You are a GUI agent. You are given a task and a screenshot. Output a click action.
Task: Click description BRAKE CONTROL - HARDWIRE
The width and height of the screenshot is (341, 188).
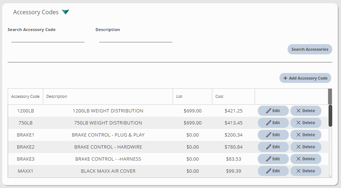coord(108,147)
